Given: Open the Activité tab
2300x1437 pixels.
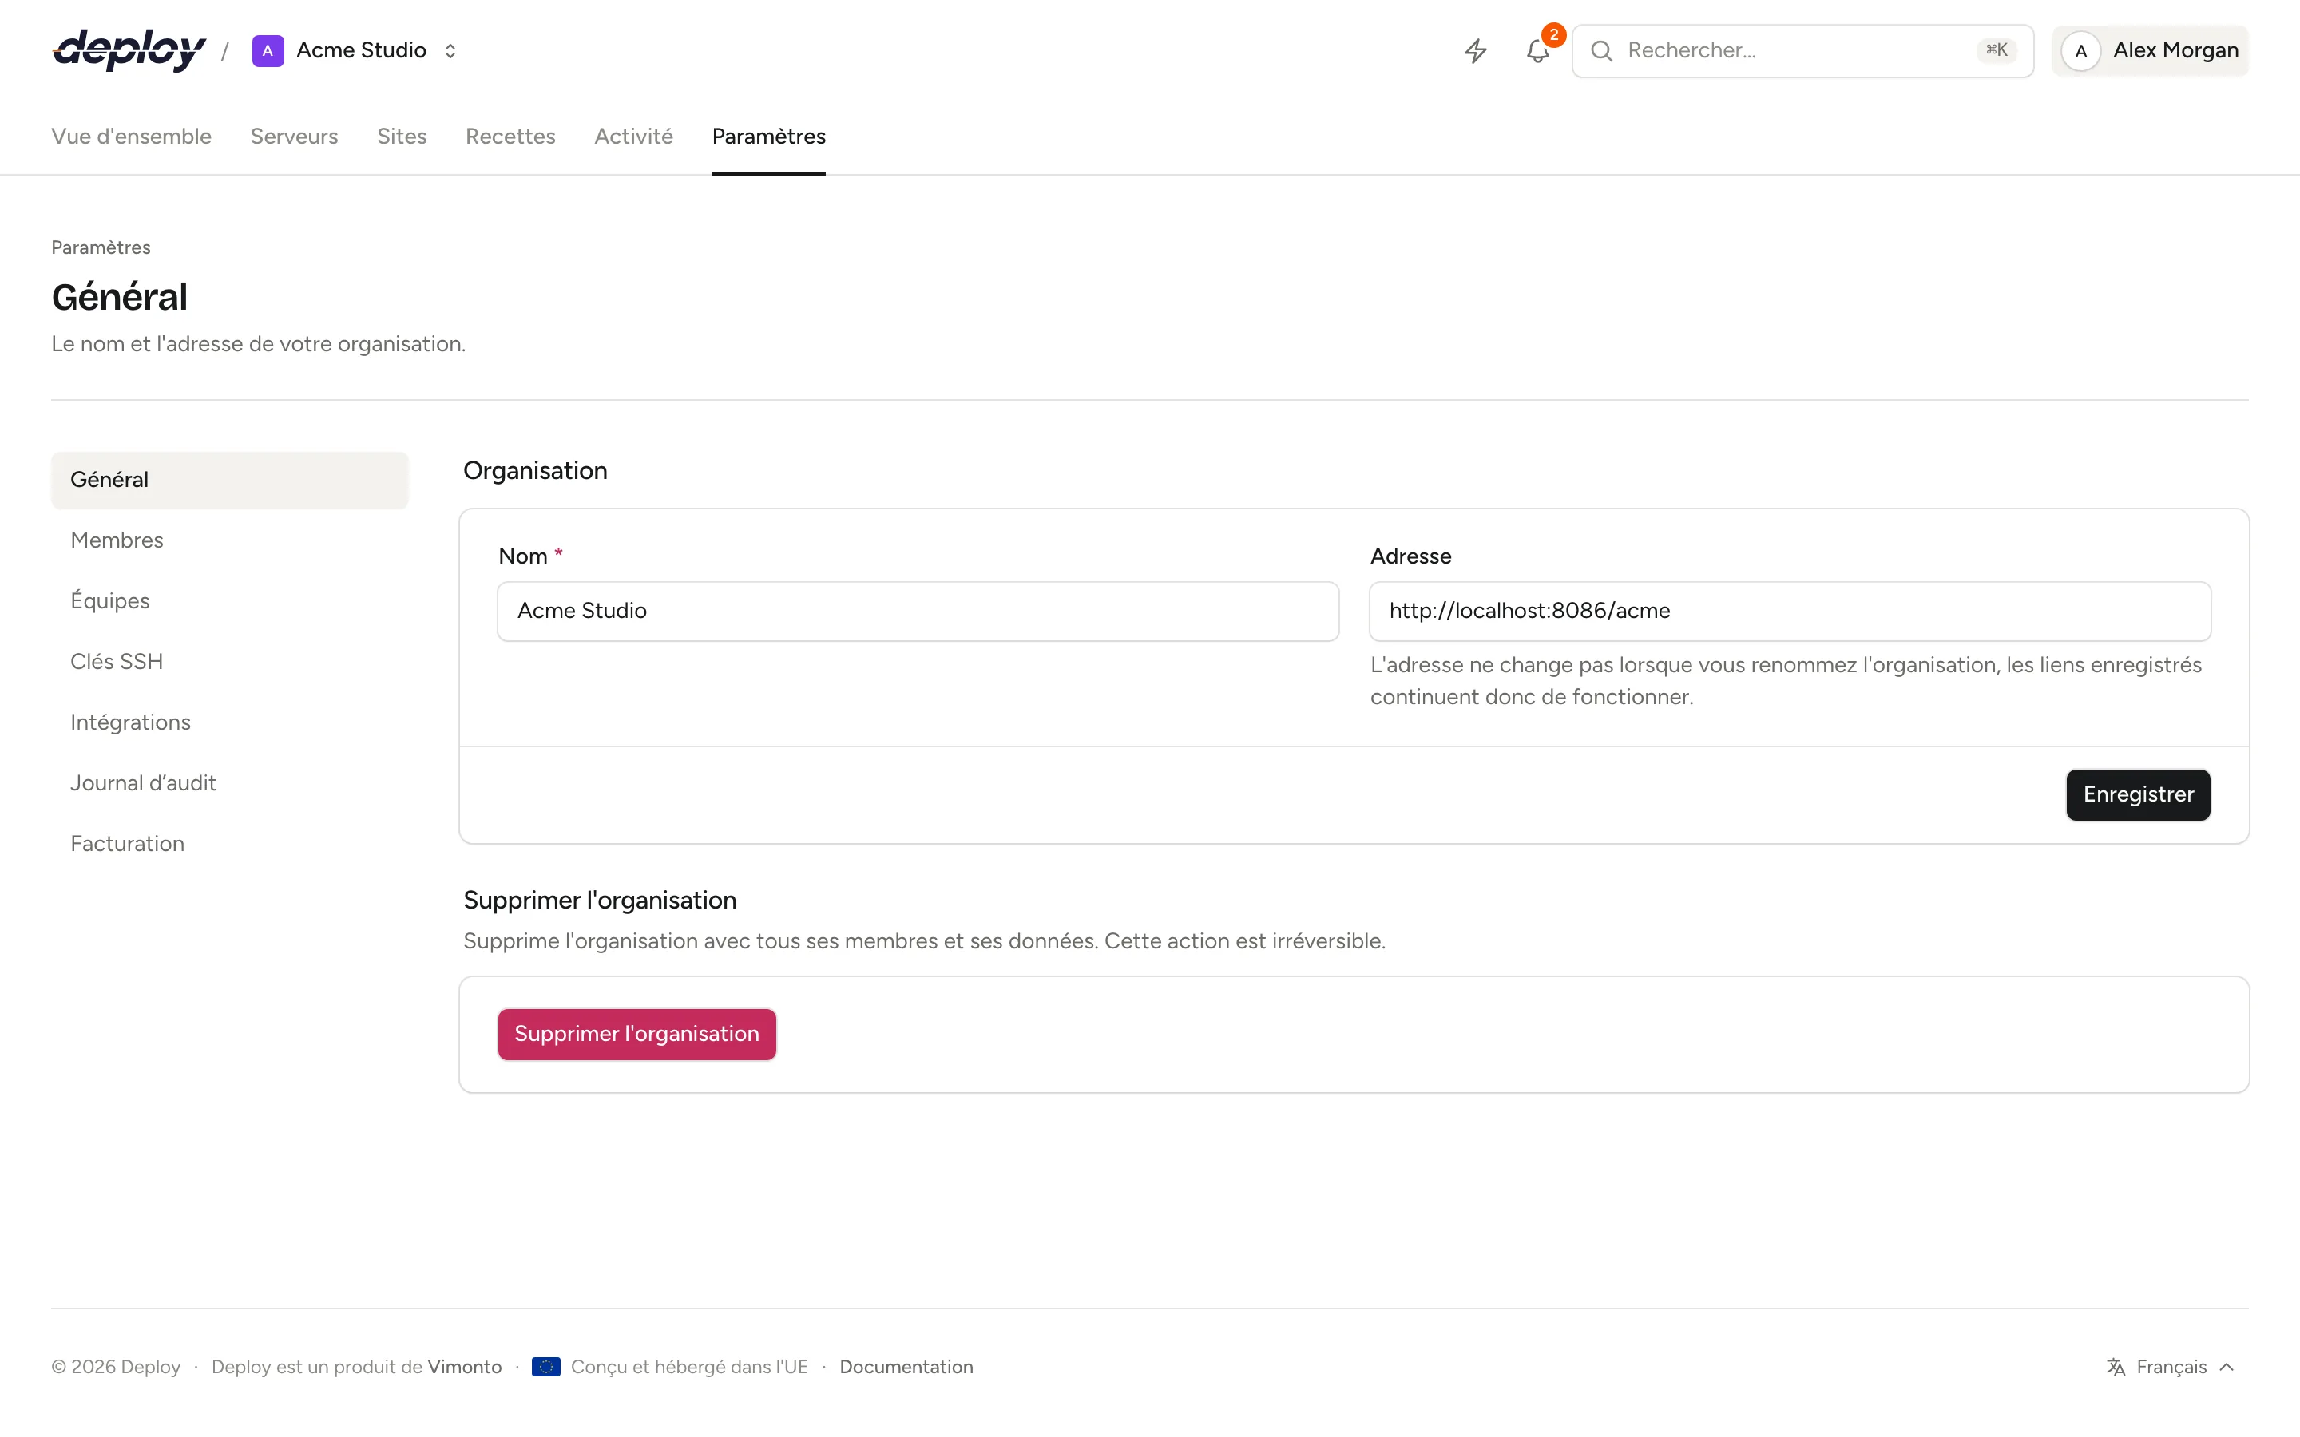Looking at the screenshot, I should point(633,136).
